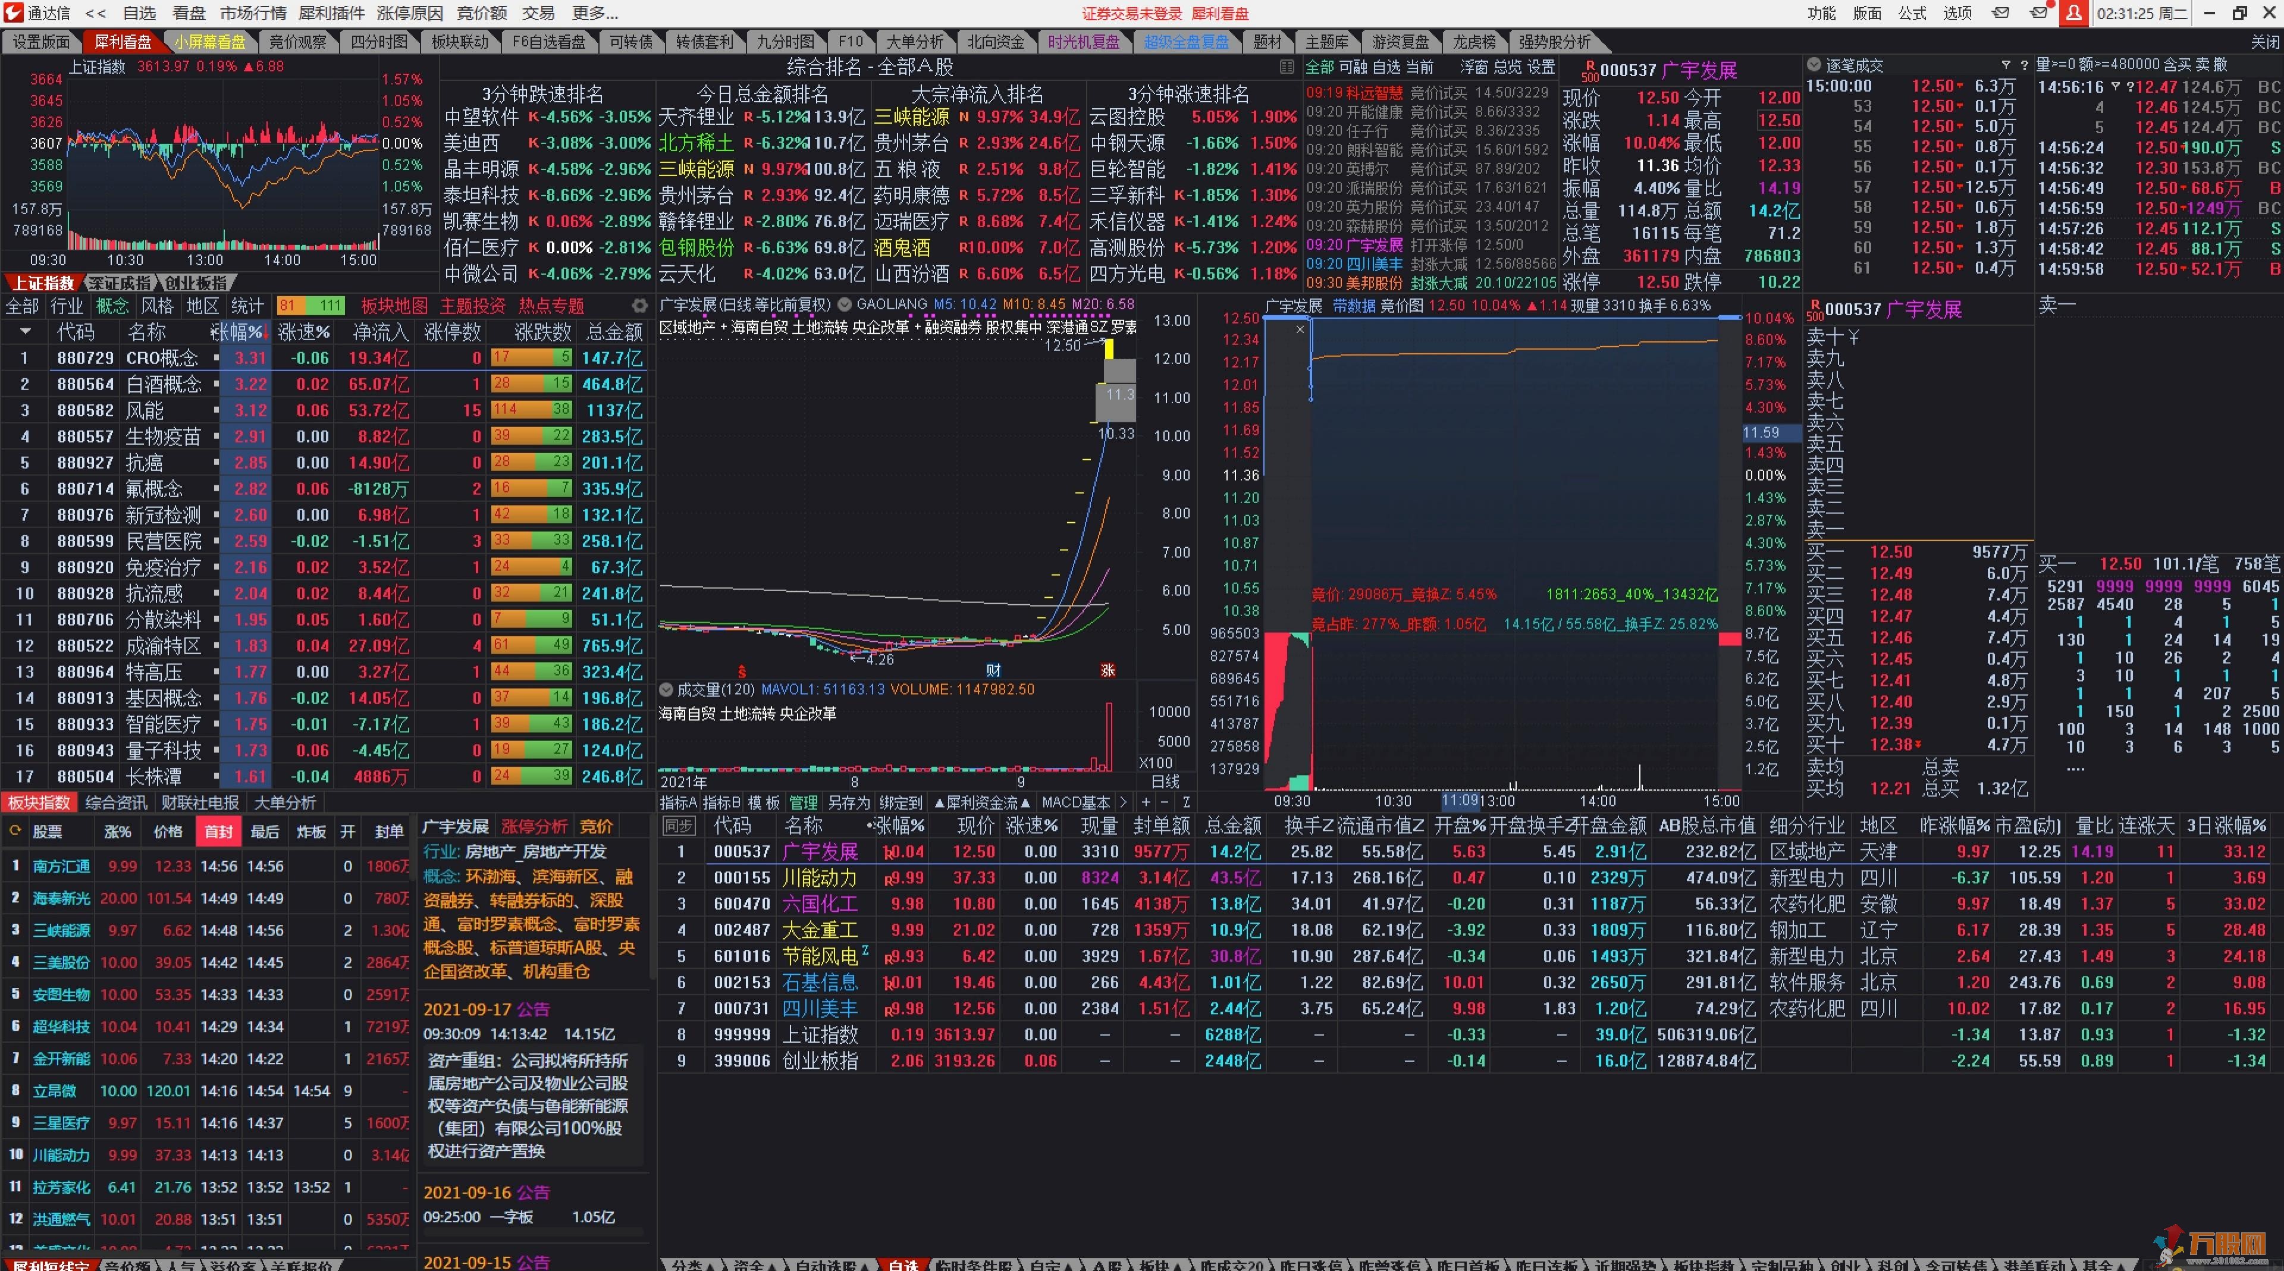Click the minus zoom-out button in indicator bar

tap(1165, 802)
